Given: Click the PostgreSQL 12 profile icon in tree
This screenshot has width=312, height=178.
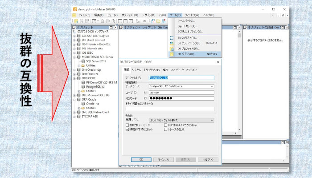Looking at the screenshot, I should (x=83, y=86).
